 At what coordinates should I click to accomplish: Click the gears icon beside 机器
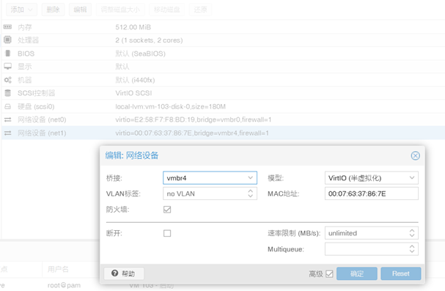(7, 80)
